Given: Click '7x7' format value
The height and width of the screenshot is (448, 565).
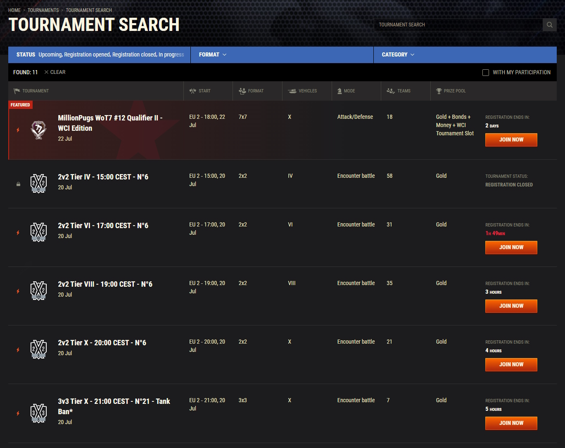Looking at the screenshot, I should click(243, 117).
